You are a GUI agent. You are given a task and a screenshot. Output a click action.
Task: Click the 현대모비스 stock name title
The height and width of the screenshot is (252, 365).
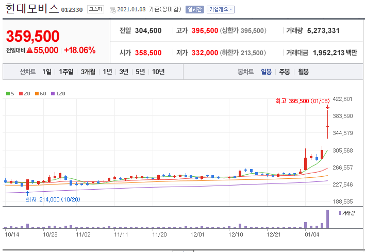(32, 9)
